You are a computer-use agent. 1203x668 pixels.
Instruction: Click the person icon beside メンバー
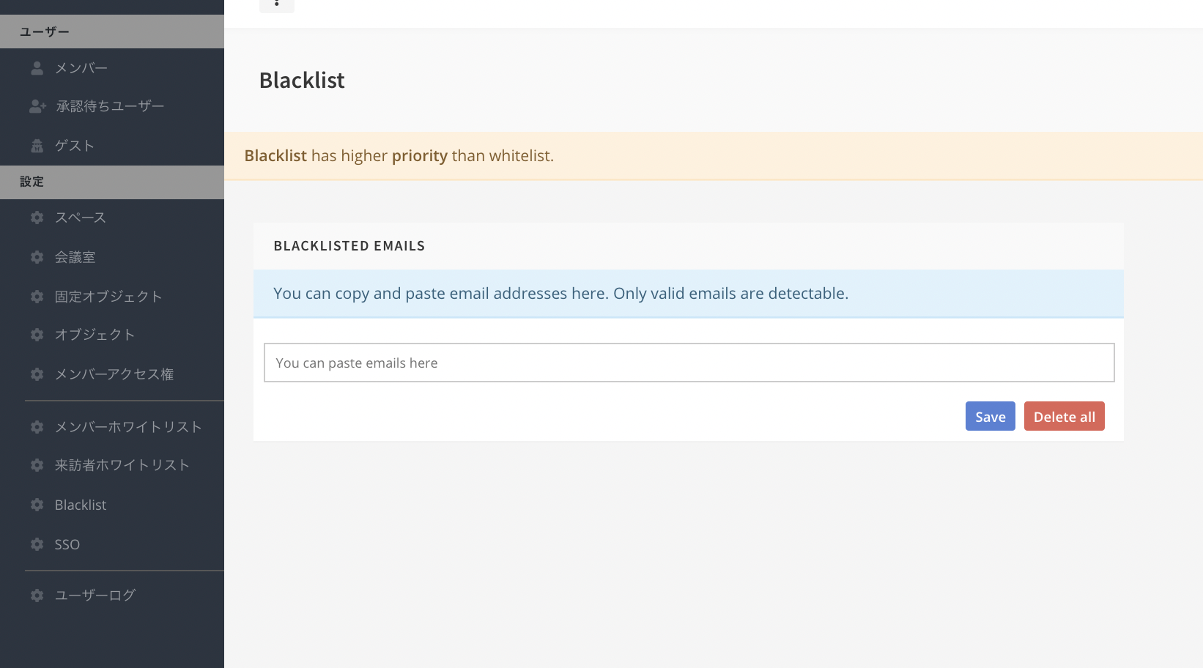[37, 68]
